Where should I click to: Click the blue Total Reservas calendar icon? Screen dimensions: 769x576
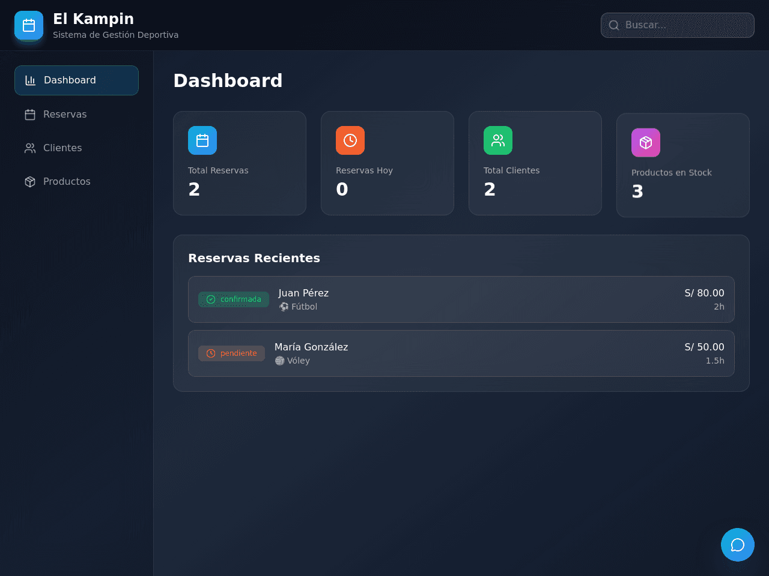(202, 140)
